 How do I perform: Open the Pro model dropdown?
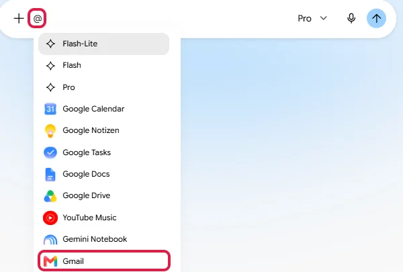click(312, 19)
